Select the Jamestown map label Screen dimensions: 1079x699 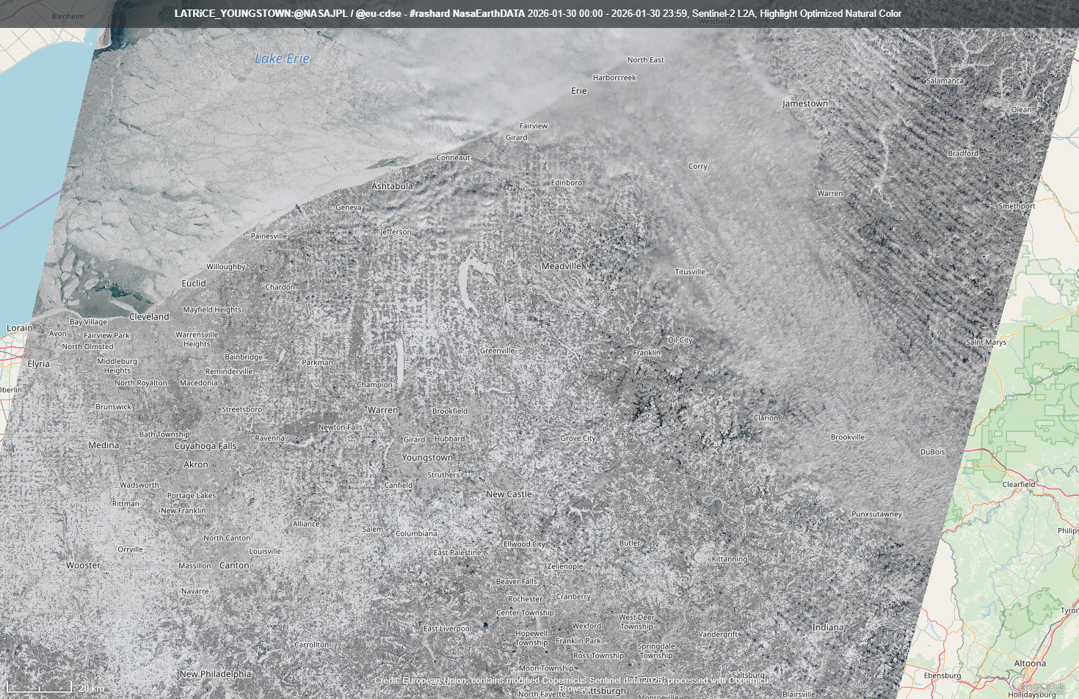(804, 103)
